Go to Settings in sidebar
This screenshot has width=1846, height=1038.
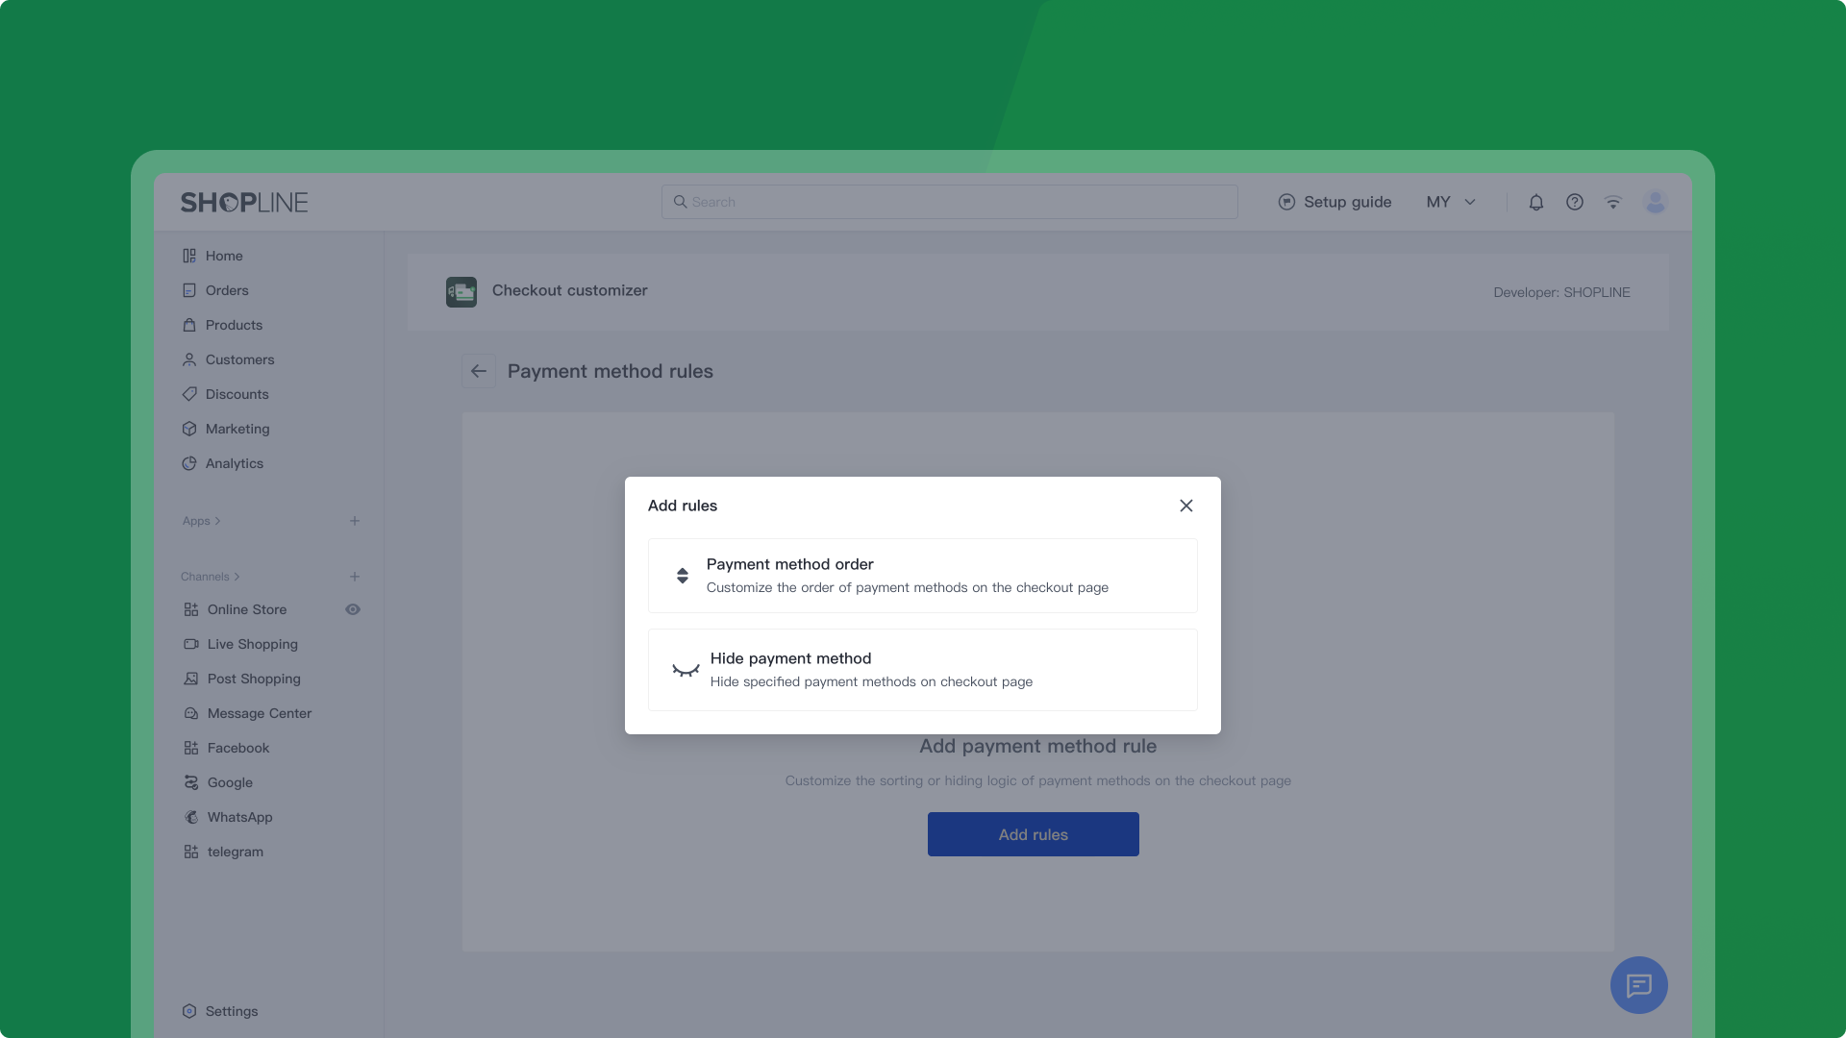(x=231, y=1011)
